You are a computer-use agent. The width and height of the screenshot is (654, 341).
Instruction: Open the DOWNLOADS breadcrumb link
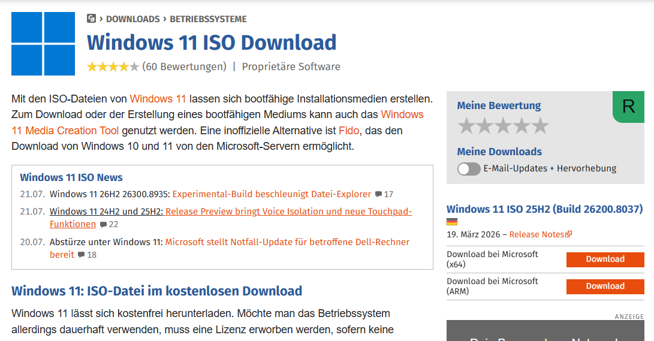(x=132, y=19)
